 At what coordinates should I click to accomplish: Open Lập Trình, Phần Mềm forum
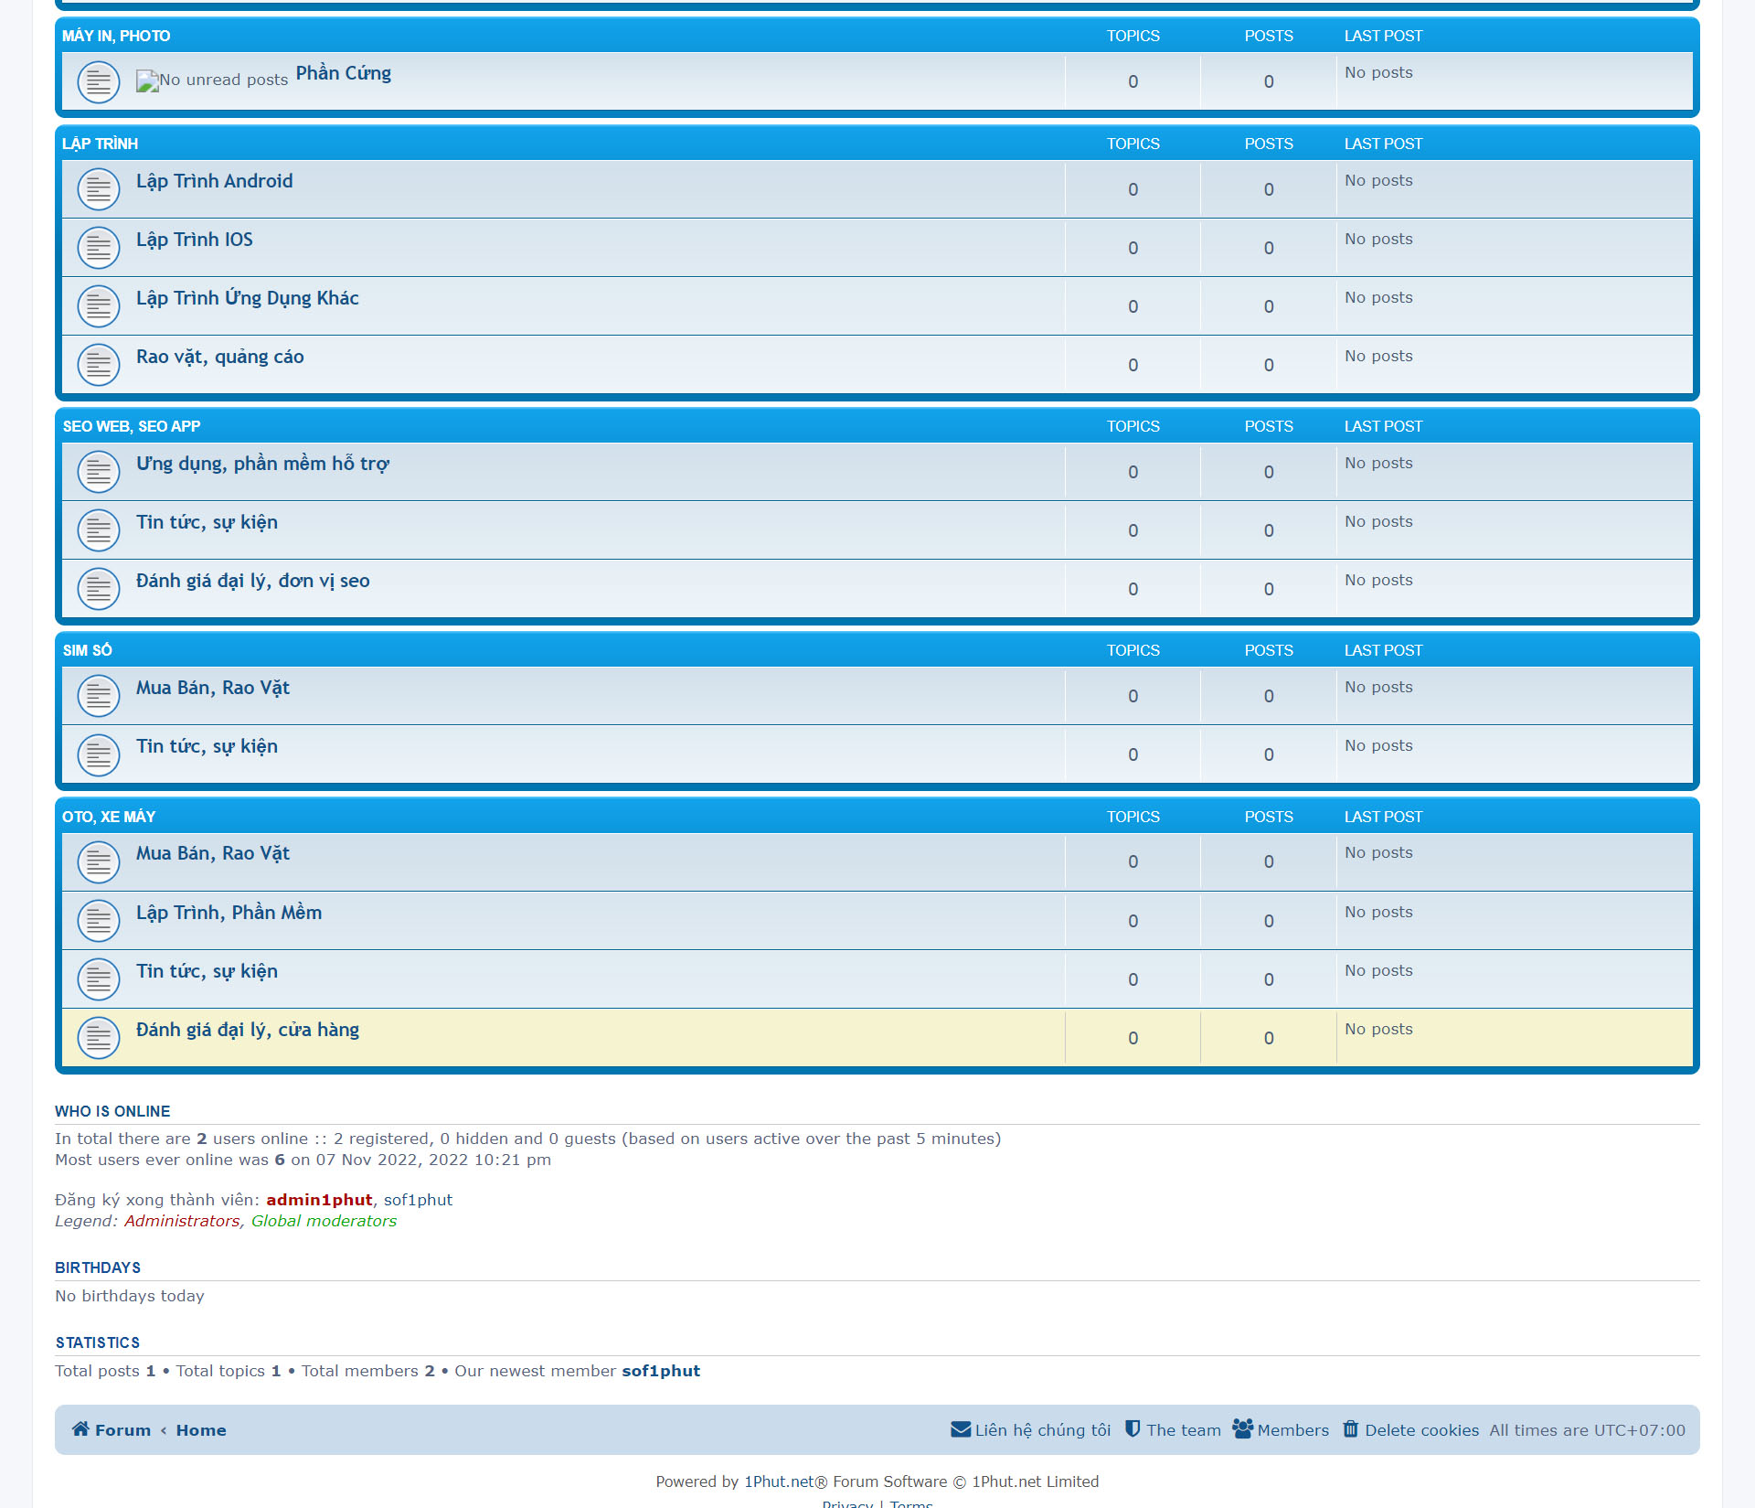tap(229, 913)
